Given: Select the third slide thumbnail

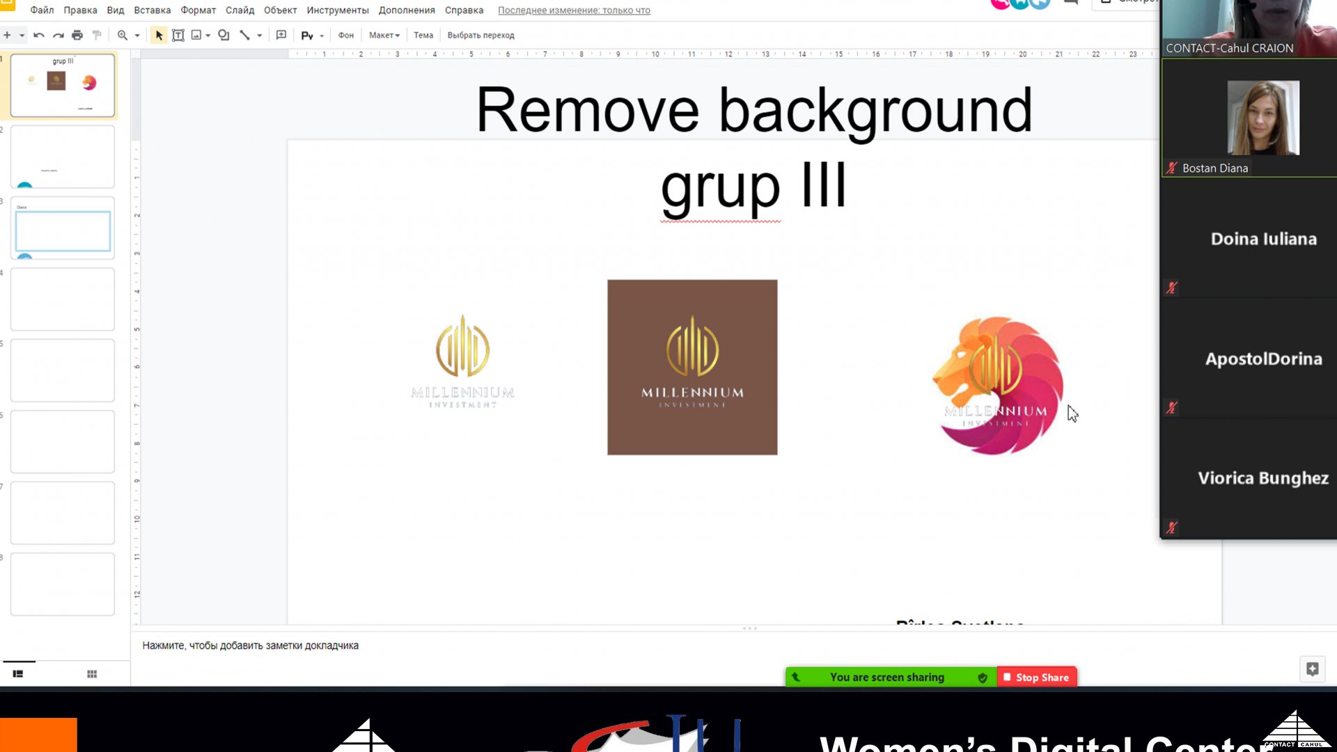Looking at the screenshot, I should 63,229.
